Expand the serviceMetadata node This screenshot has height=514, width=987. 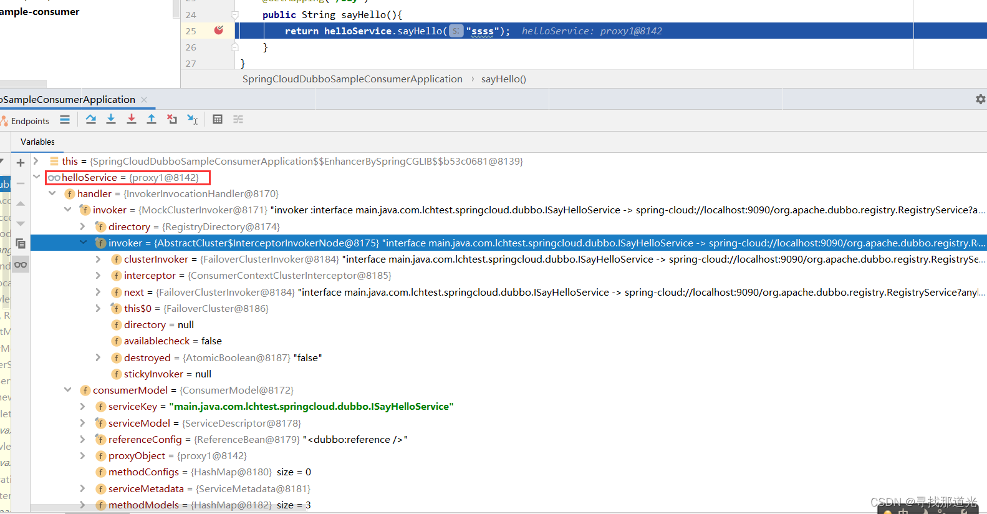(82, 488)
